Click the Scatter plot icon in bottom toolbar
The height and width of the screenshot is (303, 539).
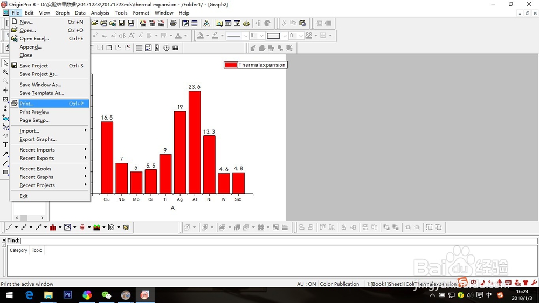tap(24, 227)
